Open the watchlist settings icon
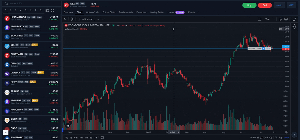 47,10
